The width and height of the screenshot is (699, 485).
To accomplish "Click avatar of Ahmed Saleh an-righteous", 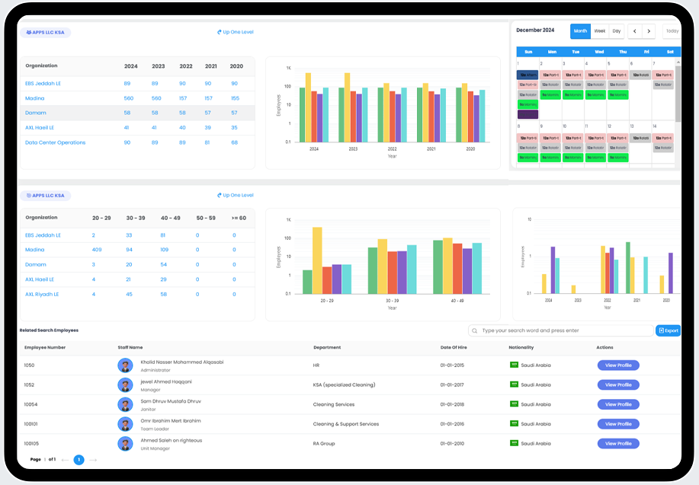I will pos(125,444).
